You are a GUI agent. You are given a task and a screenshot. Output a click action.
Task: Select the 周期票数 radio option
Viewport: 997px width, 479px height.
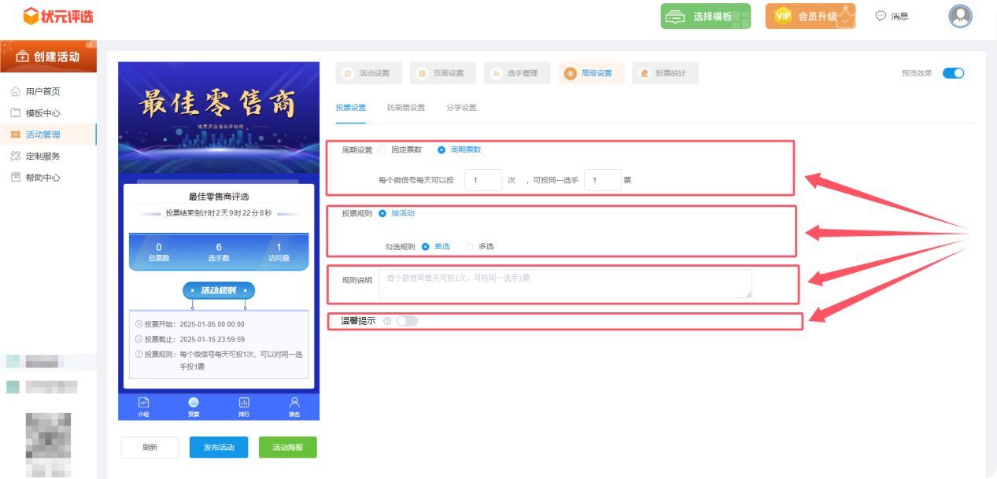[x=441, y=149]
